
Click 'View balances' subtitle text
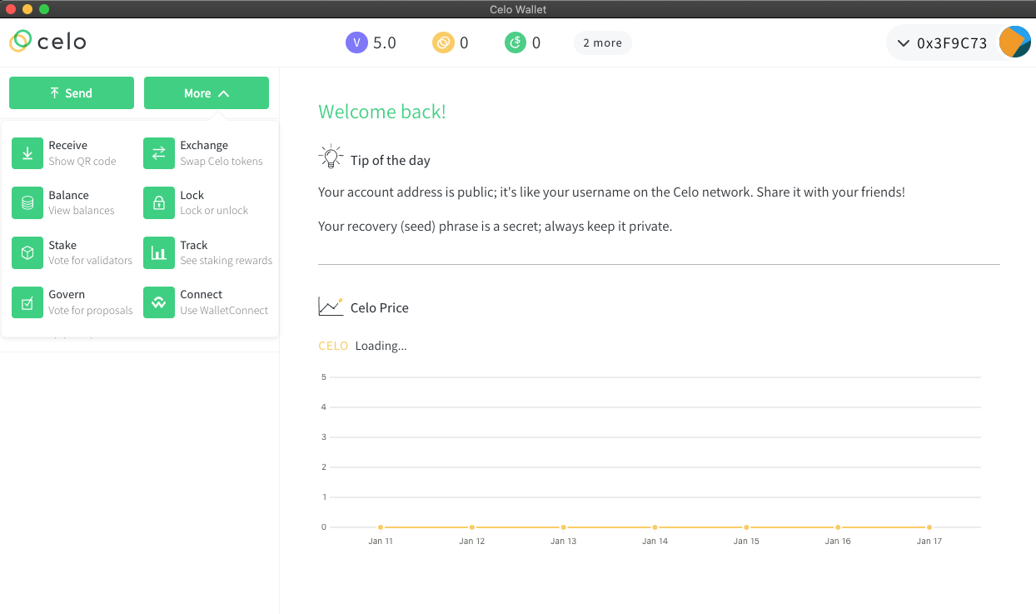[x=82, y=211]
